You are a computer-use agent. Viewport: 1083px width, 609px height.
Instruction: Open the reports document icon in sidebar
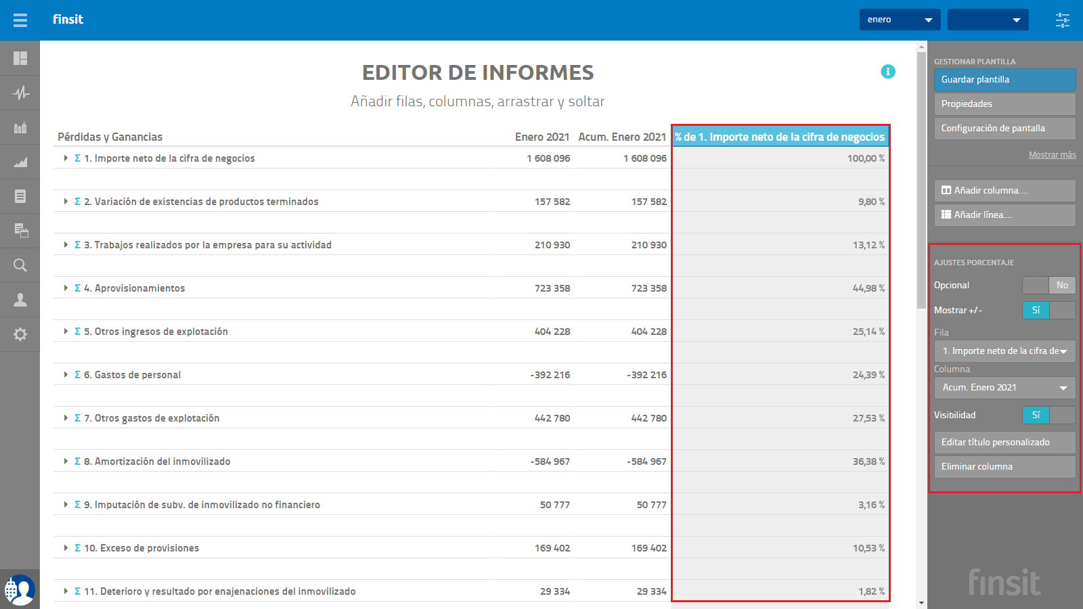coord(20,196)
